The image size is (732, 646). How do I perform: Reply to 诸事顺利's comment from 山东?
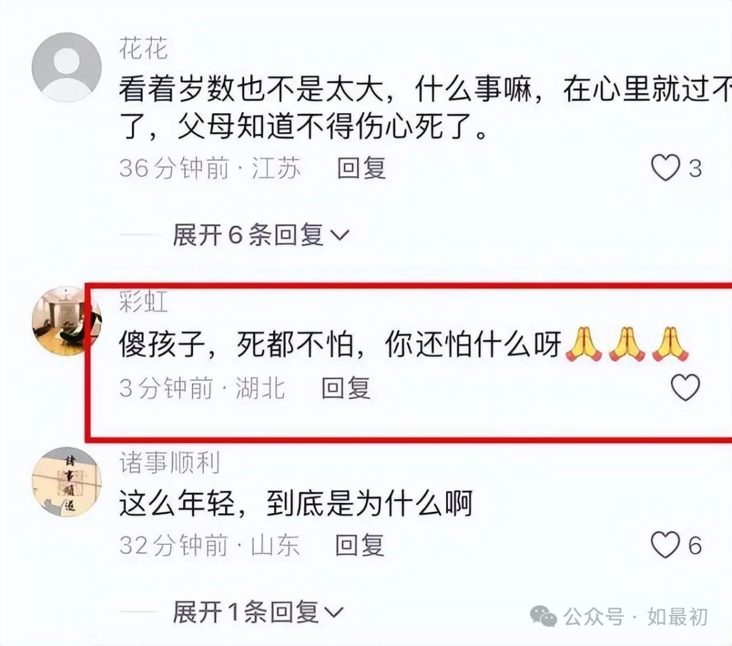[x=359, y=545]
